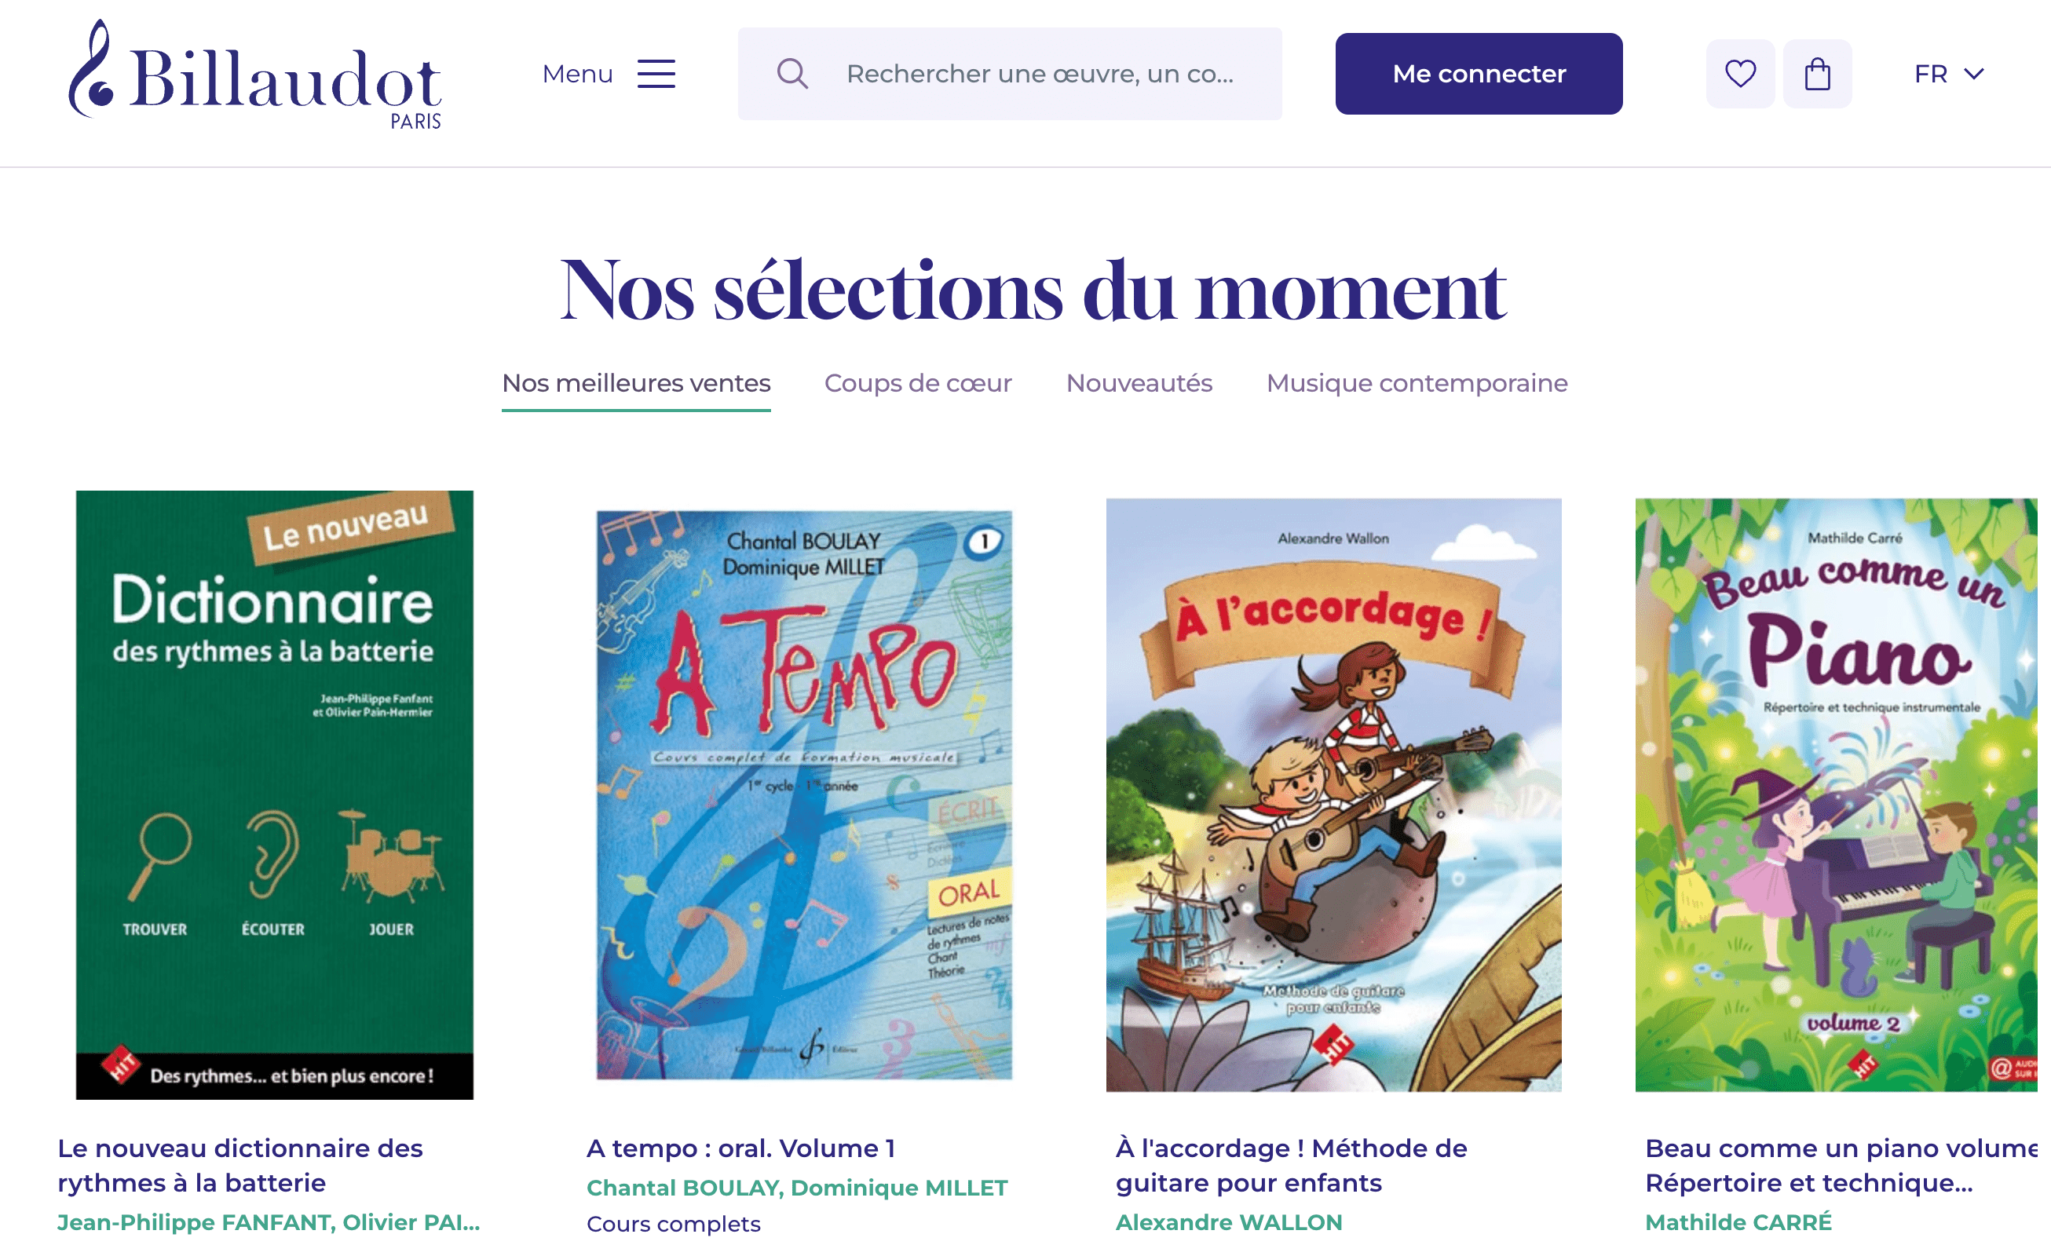Image resolution: width=2051 pixels, height=1245 pixels.
Task: Click the Menu label in header
Action: tap(577, 74)
